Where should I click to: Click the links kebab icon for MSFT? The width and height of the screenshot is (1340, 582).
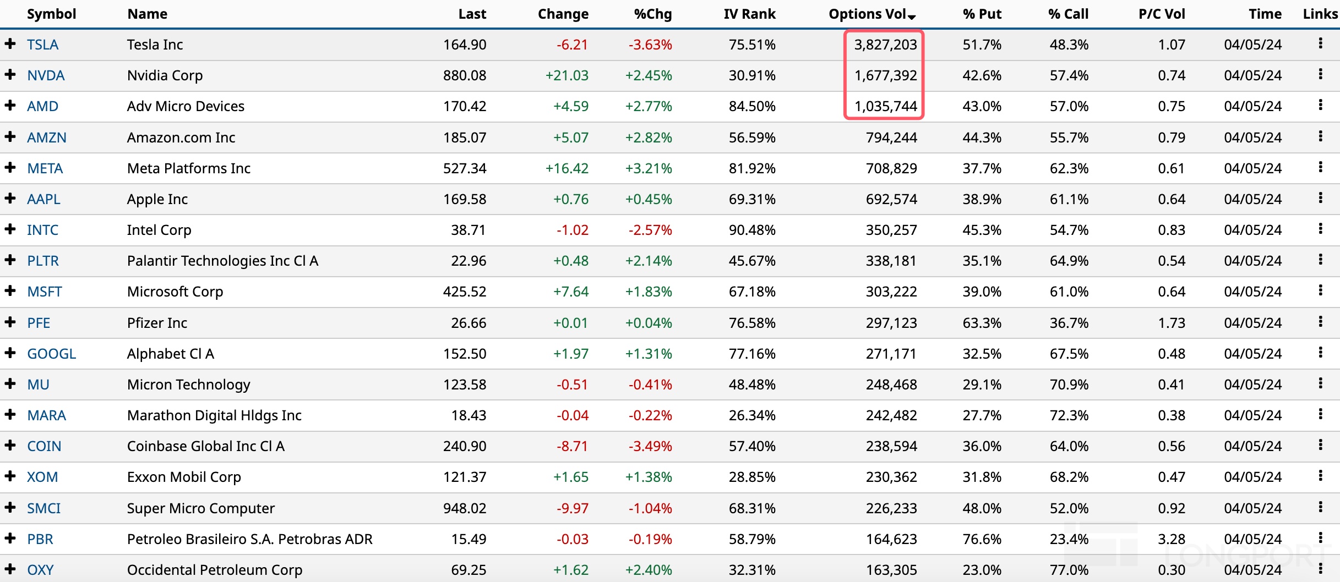[x=1320, y=290]
